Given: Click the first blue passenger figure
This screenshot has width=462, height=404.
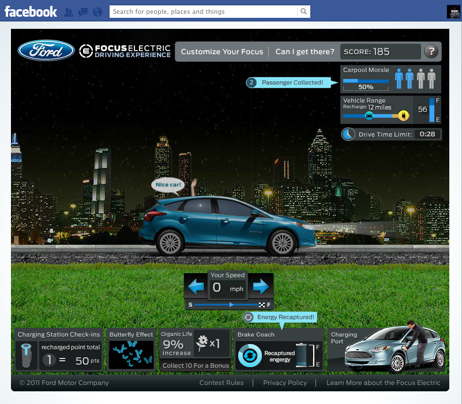Looking at the screenshot, I should 399,78.
